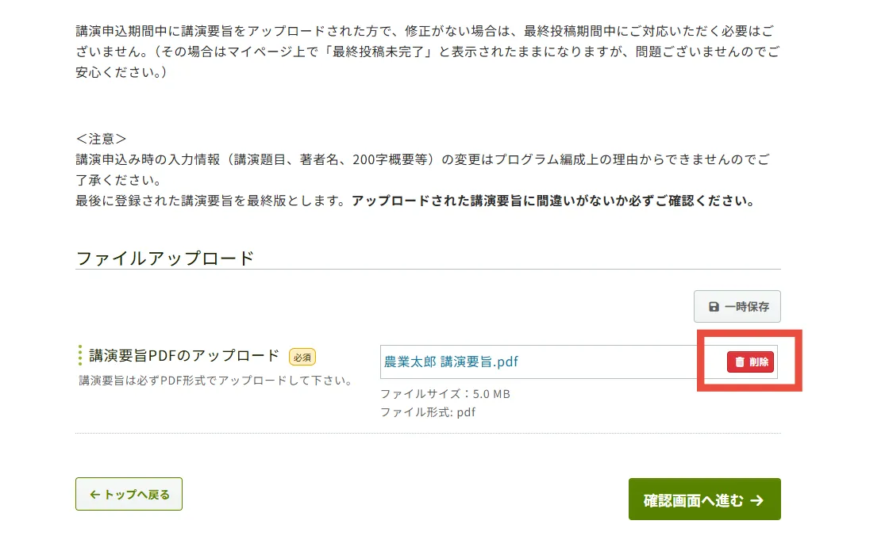
Task: Click the left arrow icon on トップへ戻る
Action: point(94,495)
